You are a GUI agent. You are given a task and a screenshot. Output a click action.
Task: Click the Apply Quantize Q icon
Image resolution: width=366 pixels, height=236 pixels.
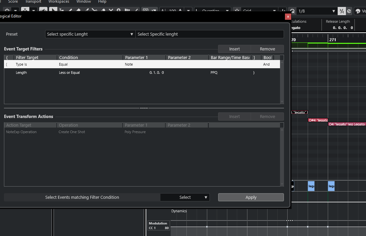(x=292, y=11)
